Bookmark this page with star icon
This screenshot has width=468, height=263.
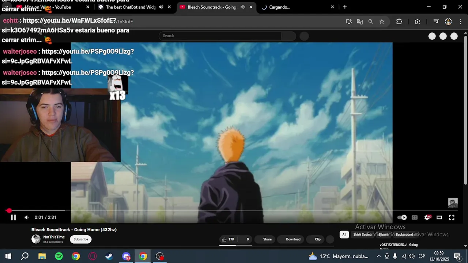(382, 22)
